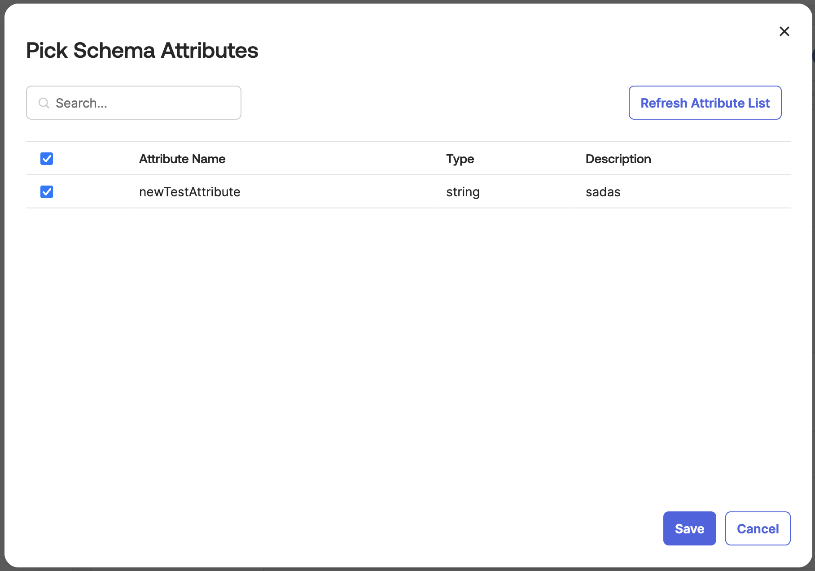Cancel the attribute selection
This screenshot has width=815, height=571.
(x=758, y=528)
